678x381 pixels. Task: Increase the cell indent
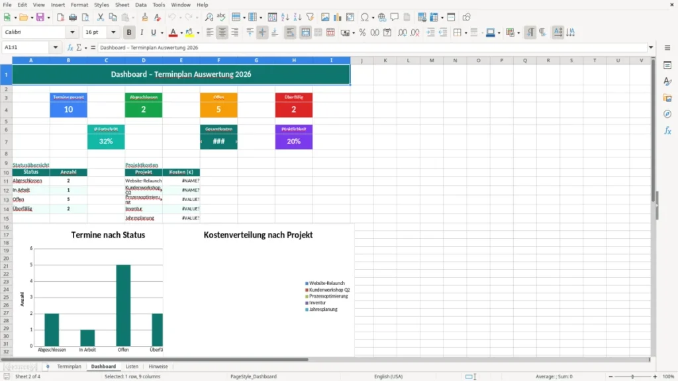[x=430, y=32]
